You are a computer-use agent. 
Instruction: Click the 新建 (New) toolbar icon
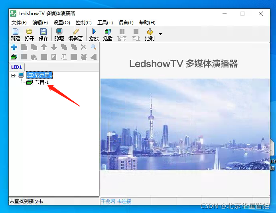click(15, 34)
